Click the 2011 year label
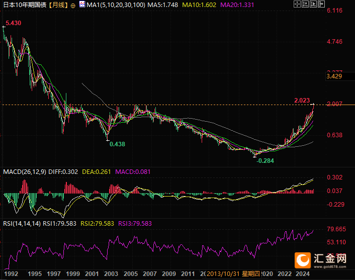 [188, 274]
